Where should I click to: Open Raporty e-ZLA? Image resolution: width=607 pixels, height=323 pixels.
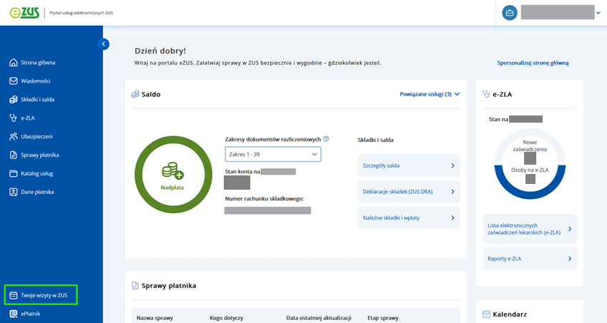pos(529,258)
